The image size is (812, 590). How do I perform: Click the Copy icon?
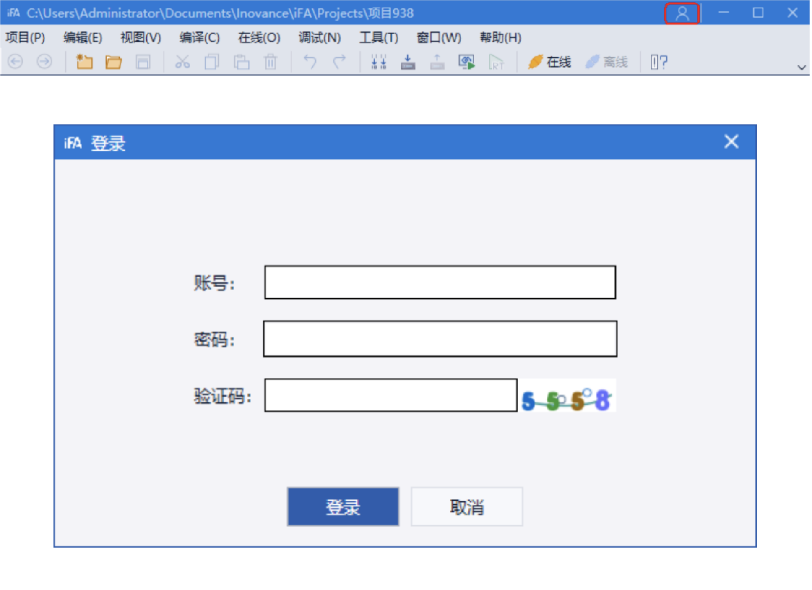point(212,62)
